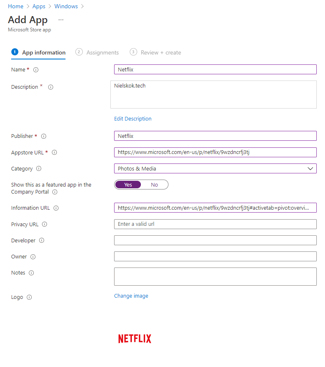Click the Appstore URL info icon
325x367 pixels.
point(54,152)
